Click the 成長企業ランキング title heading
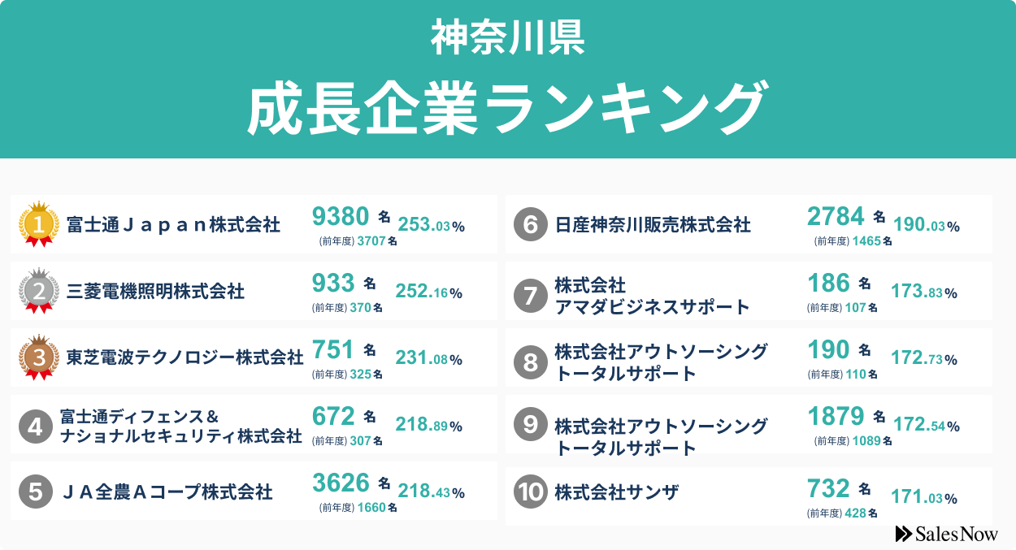Viewport: 1016px width, 550px height. pos(508,107)
